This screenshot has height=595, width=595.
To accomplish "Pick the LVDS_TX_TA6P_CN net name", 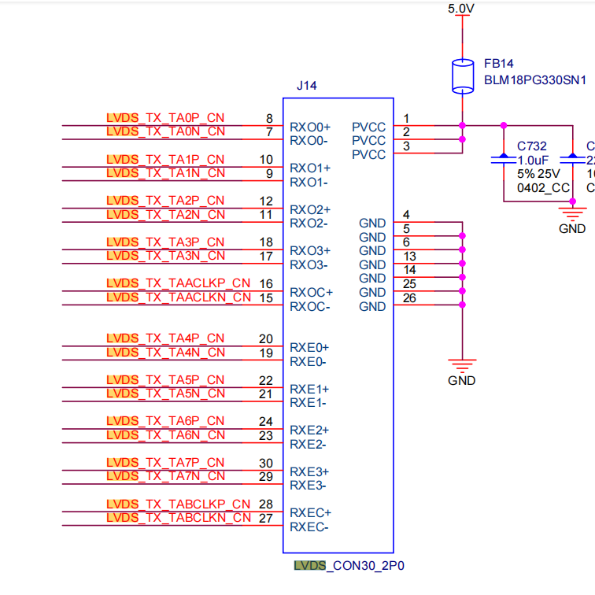I will (x=165, y=421).
